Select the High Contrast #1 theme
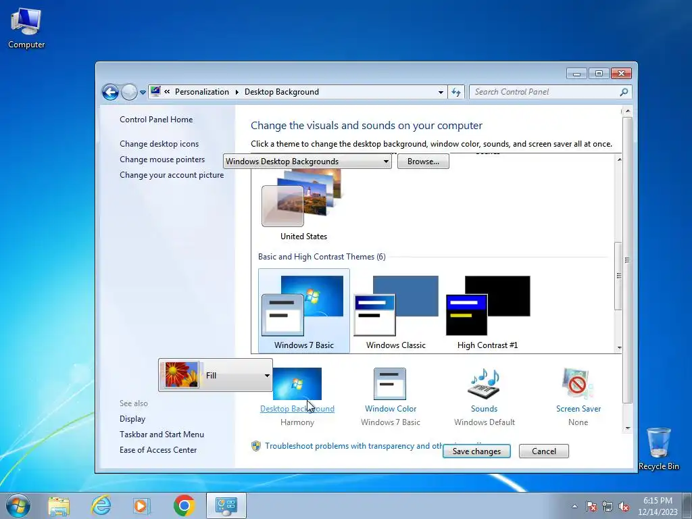Image resolution: width=692 pixels, height=519 pixels. point(488,311)
